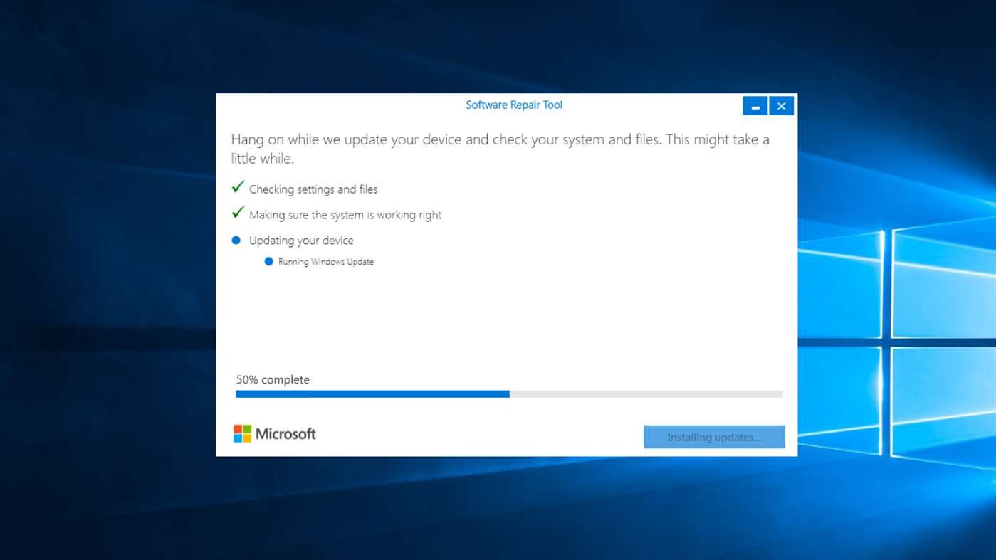This screenshot has height=560, width=996.
Task: Click the Running Windows Update sub-step text
Action: pos(325,262)
